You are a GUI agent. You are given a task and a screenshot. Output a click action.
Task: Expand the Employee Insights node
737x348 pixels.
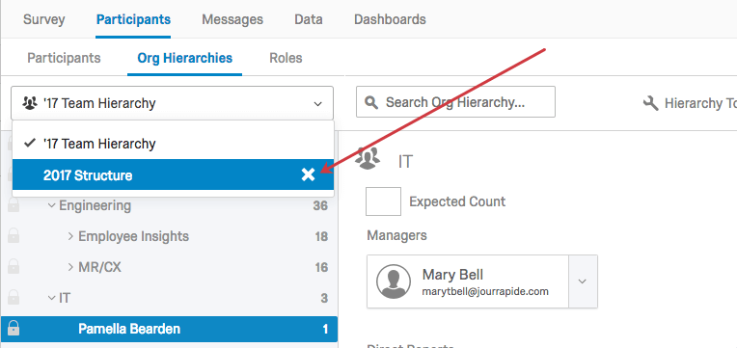tap(70, 236)
